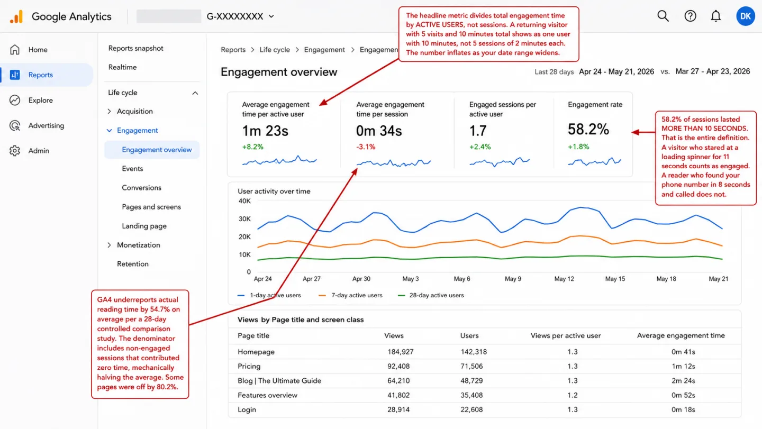Click the Home house icon

[x=15, y=50]
